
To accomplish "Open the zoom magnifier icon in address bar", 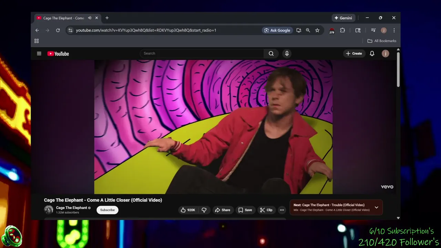I will tap(308, 30).
